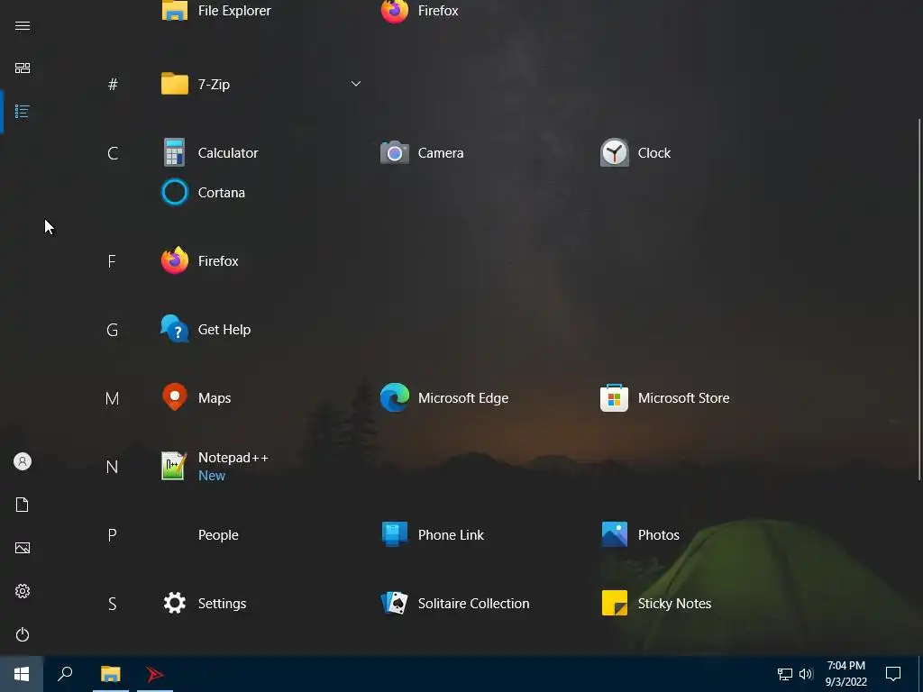Image resolution: width=923 pixels, height=692 pixels.
Task: Open File Explorer on the taskbar
Action: point(111,674)
